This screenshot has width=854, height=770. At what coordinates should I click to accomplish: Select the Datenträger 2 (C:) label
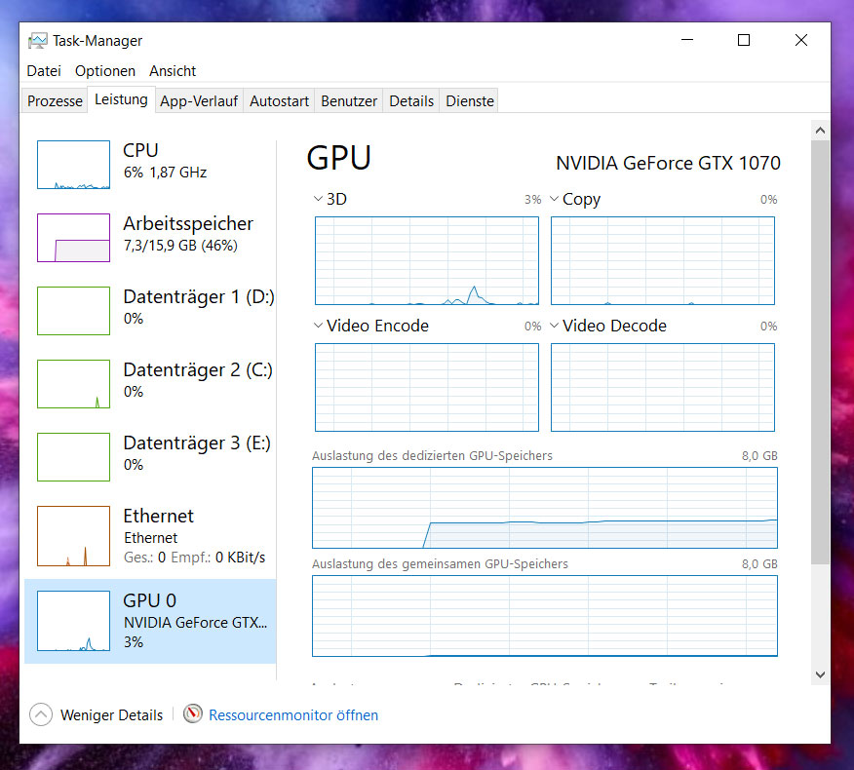tap(198, 370)
